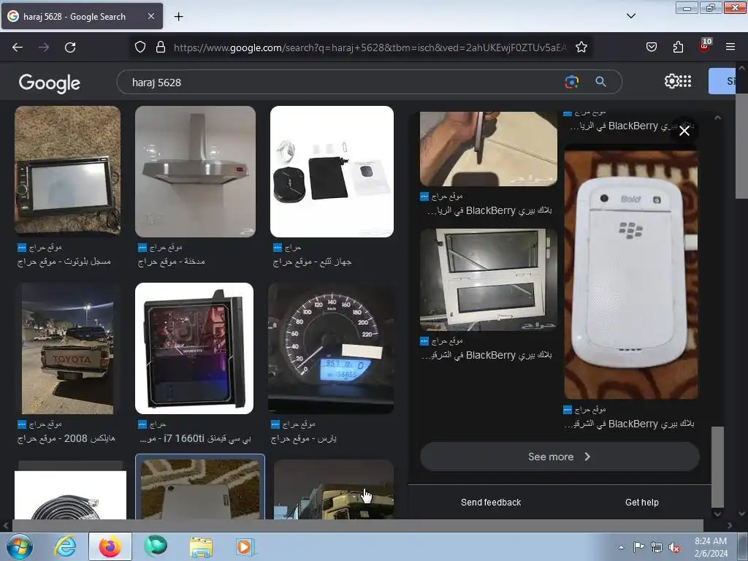Expand the list all tabs chevron
The image size is (748, 561).
click(x=630, y=16)
